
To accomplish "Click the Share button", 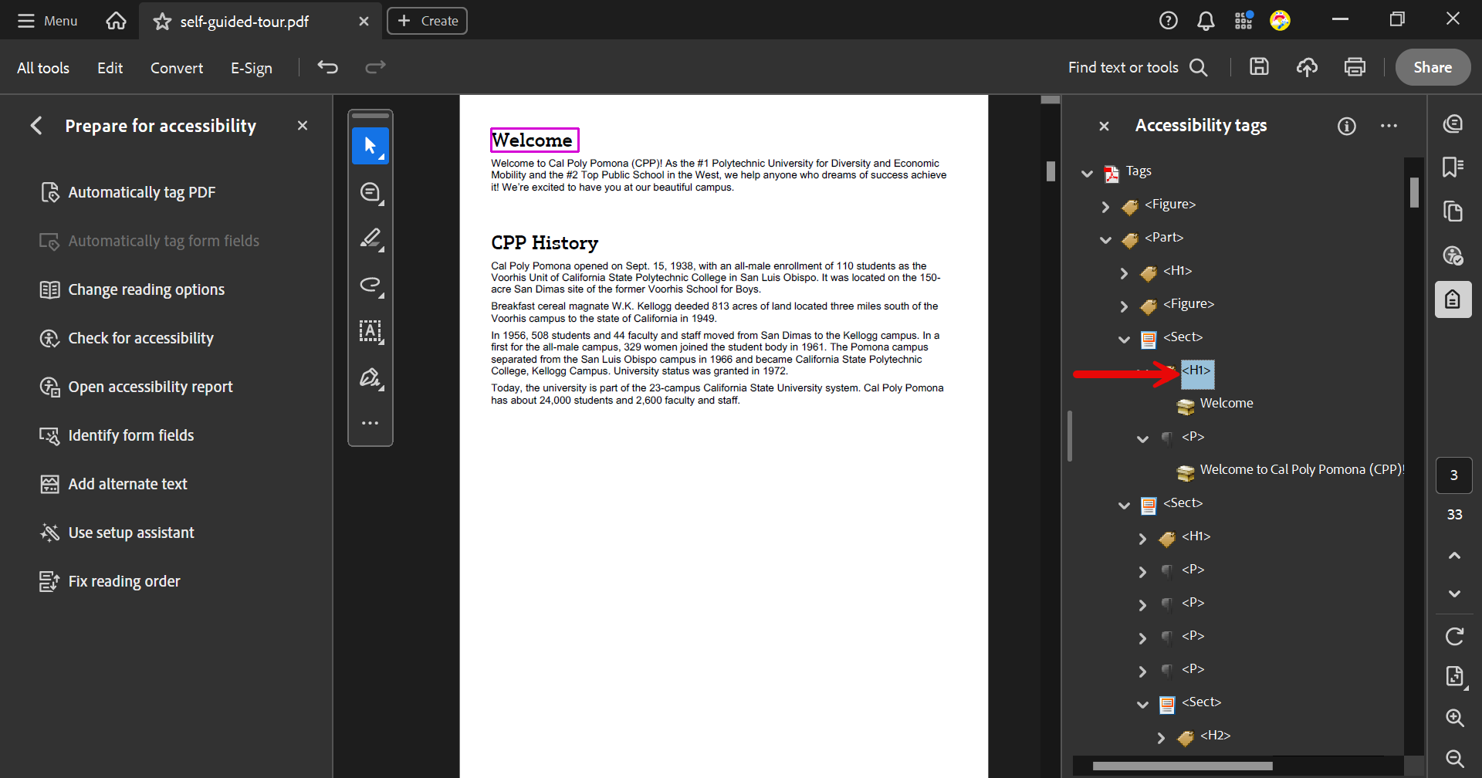I will [1432, 67].
